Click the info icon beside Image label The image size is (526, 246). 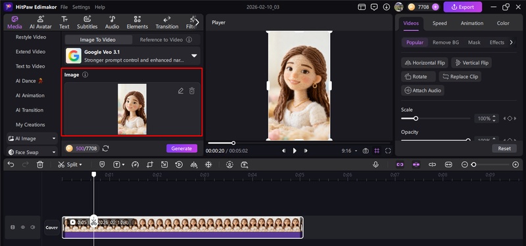[x=85, y=75]
